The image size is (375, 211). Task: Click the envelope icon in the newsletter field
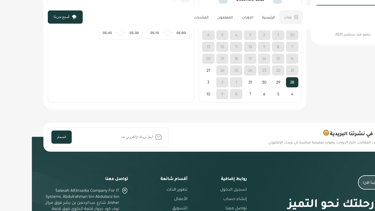159,137
